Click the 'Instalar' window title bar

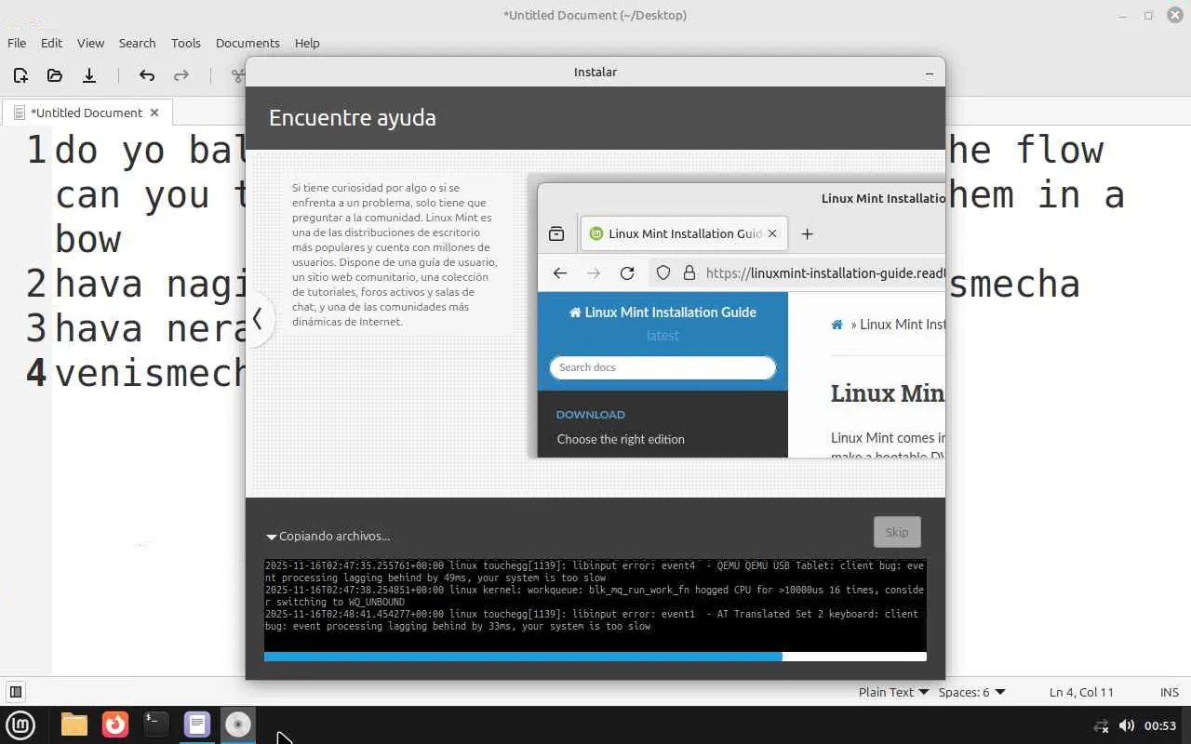coord(595,73)
